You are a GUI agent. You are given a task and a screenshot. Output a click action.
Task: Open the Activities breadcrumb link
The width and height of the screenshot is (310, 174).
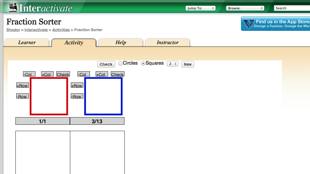pyautogui.click(x=61, y=30)
